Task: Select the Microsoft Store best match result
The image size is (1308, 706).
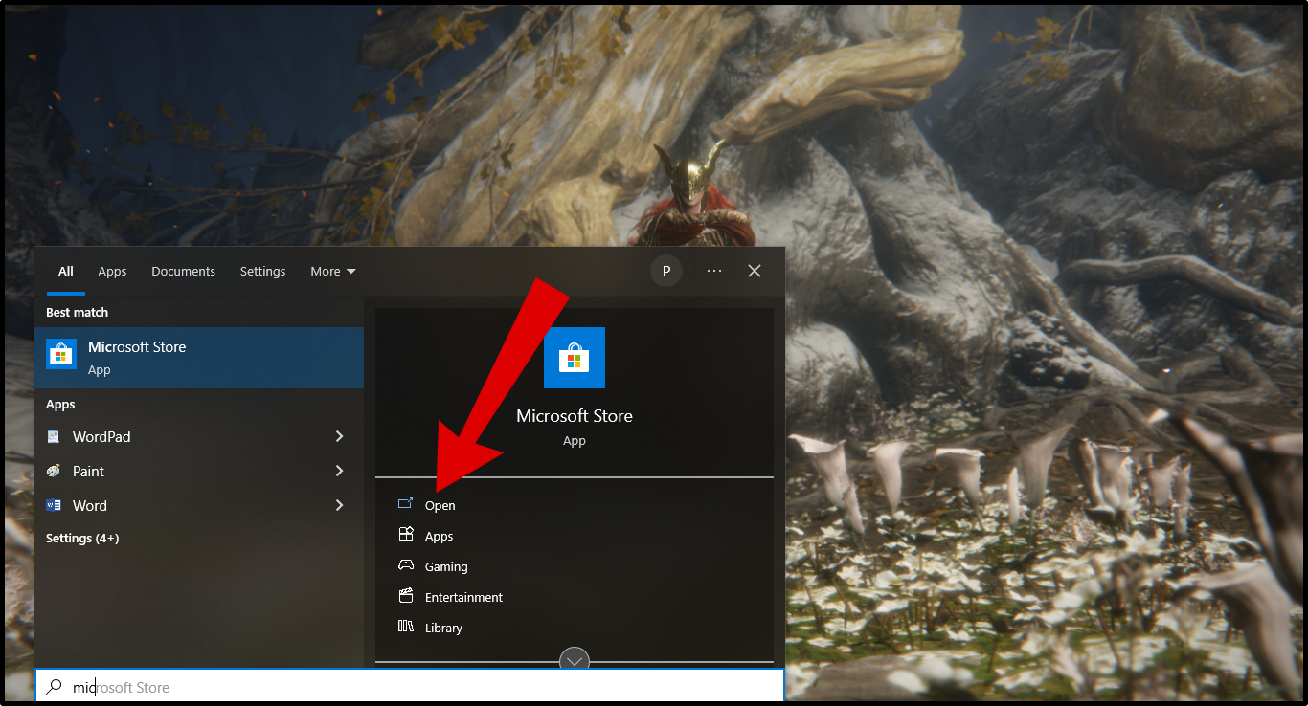Action: 199,358
